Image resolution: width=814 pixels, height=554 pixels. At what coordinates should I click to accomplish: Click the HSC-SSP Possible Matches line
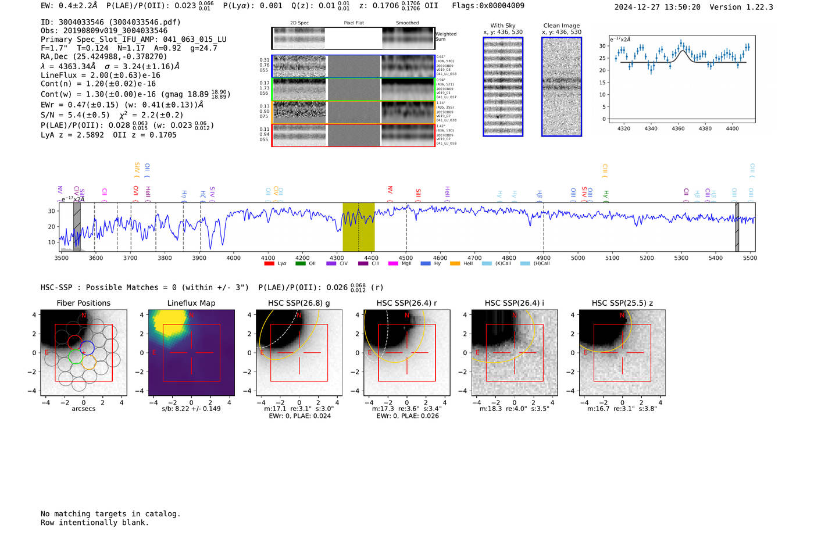click(x=145, y=287)
